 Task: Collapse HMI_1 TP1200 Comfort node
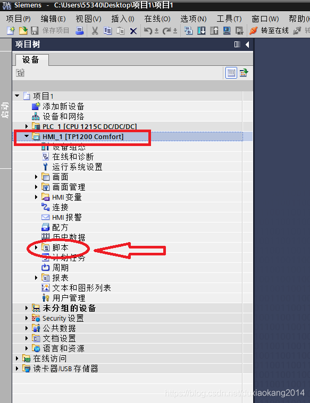[x=27, y=136]
